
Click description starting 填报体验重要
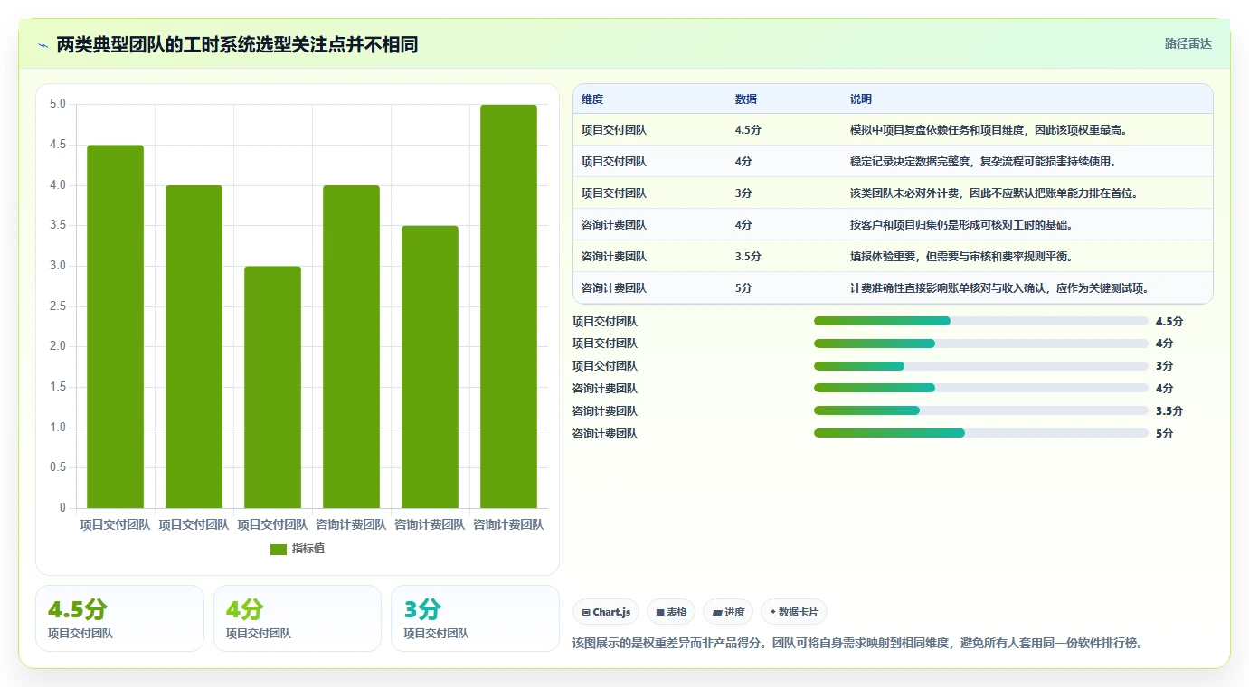point(961,256)
